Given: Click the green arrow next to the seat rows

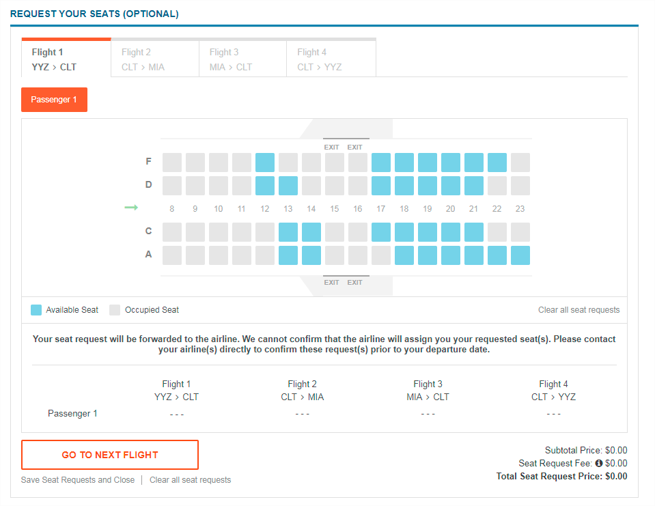Looking at the screenshot, I should [x=132, y=208].
